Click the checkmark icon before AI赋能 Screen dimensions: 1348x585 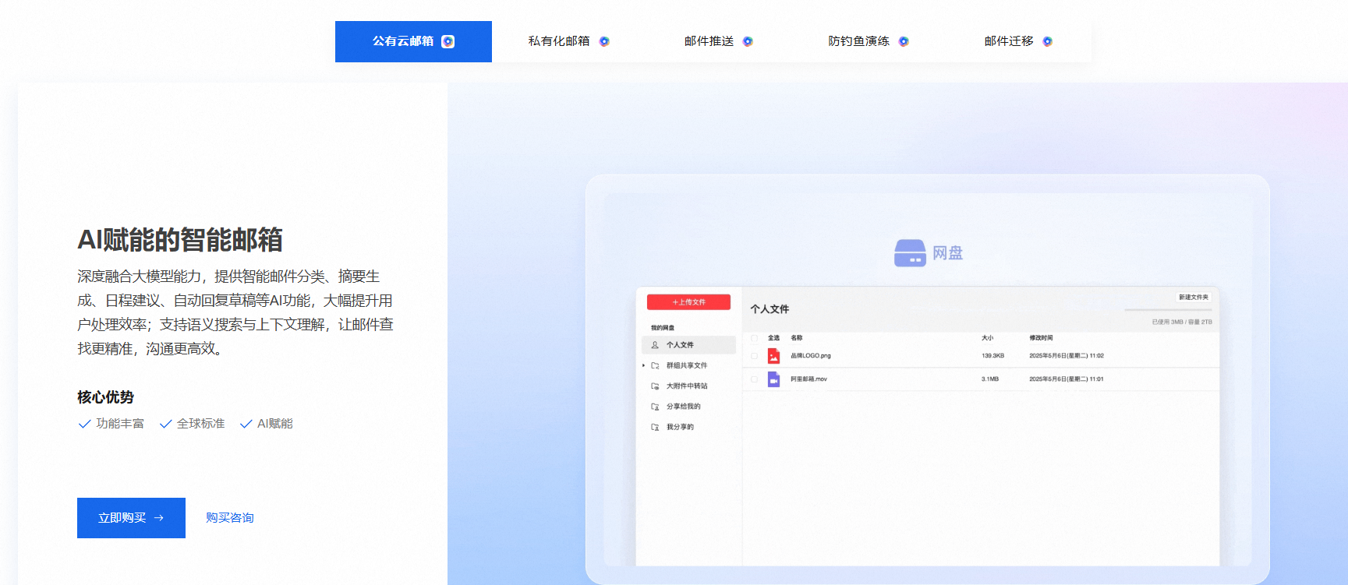(246, 424)
